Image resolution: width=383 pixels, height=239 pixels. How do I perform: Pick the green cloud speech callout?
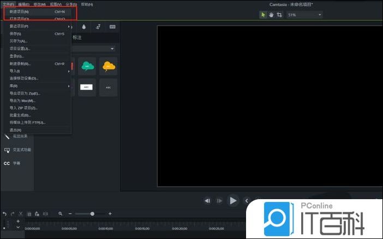tap(87, 66)
